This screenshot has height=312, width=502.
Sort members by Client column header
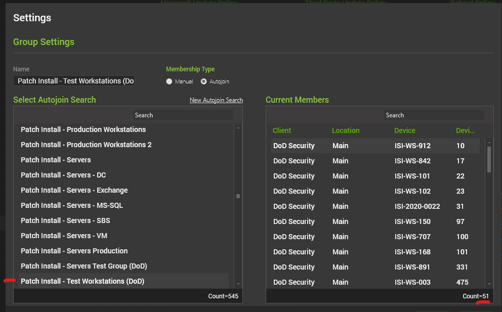coord(282,130)
